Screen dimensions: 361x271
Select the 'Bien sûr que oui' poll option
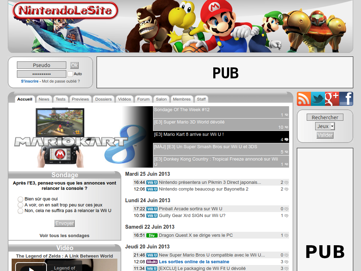point(20,199)
